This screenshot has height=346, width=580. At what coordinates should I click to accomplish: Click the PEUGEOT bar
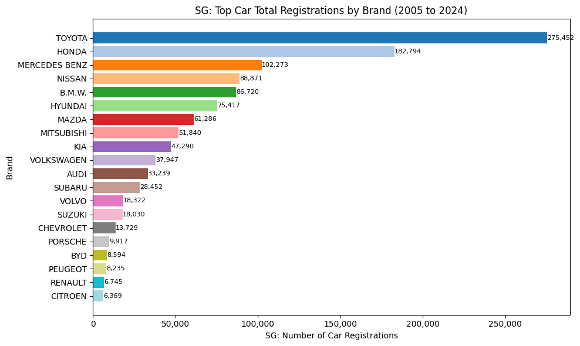(100, 269)
